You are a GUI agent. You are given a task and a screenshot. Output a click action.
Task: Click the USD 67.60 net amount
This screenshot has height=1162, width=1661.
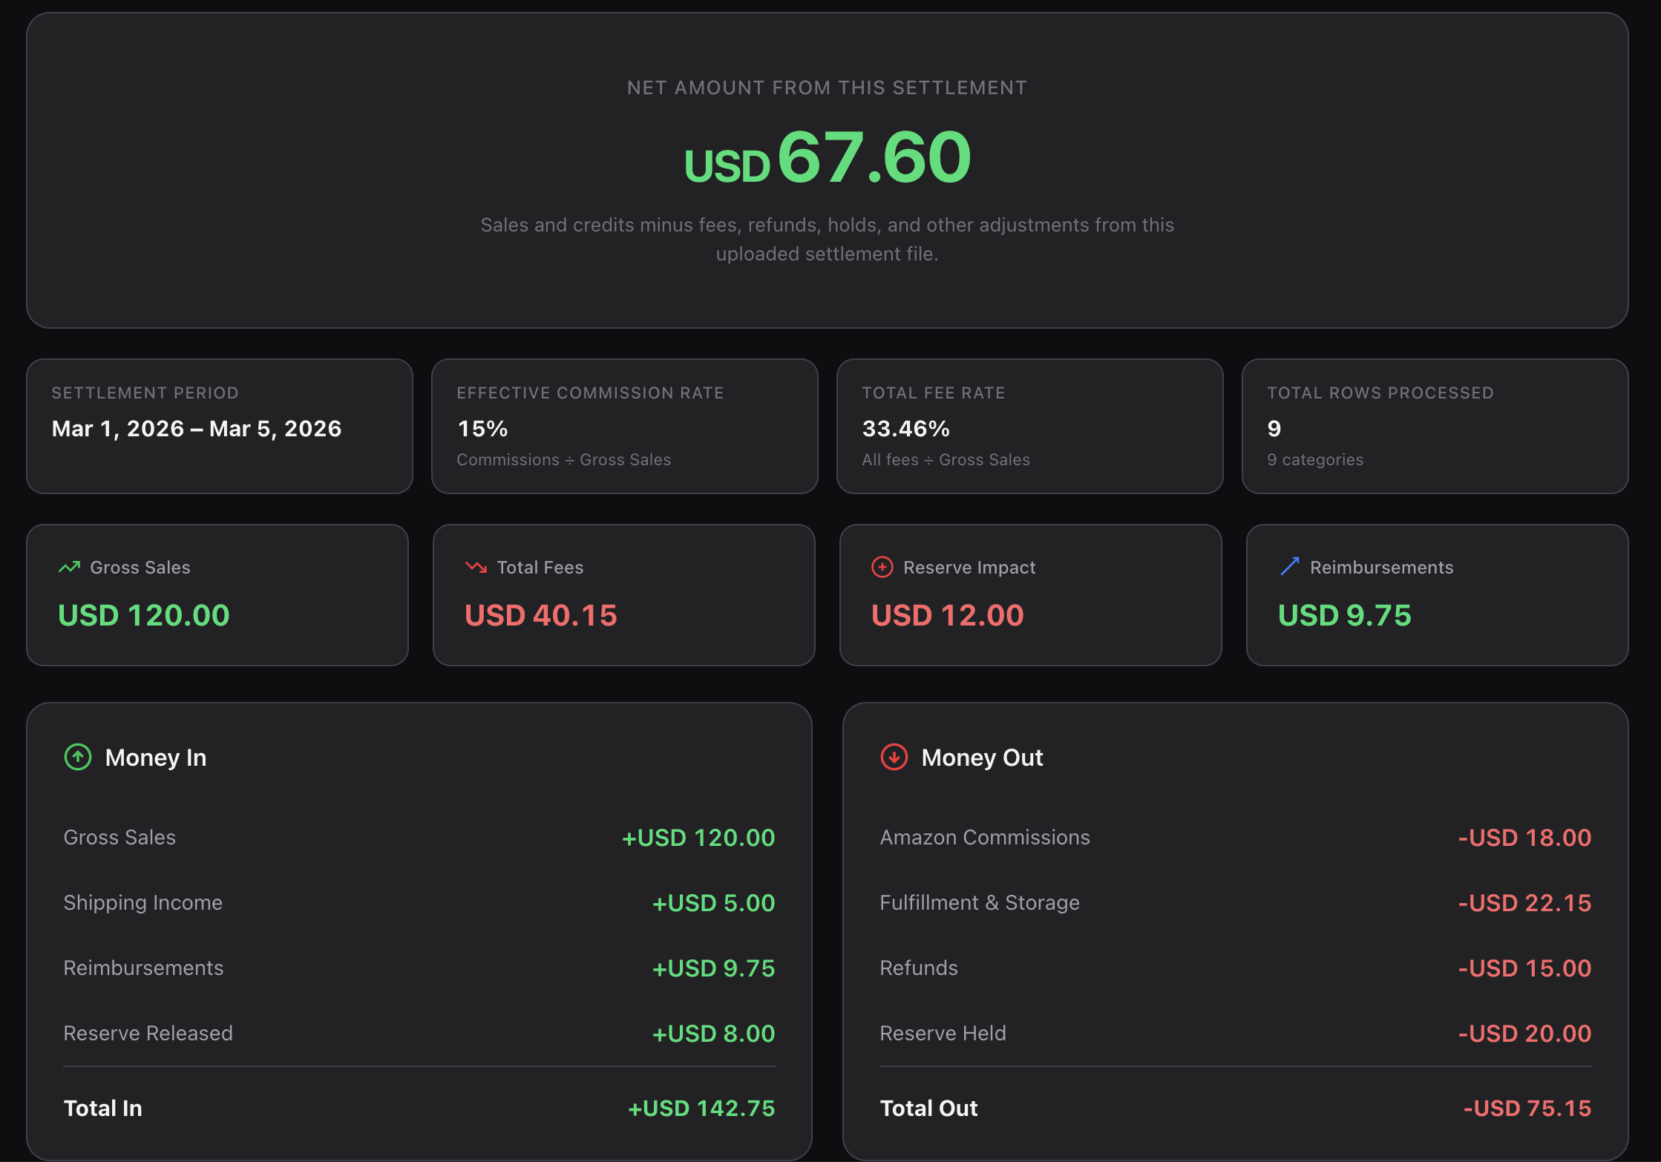coord(827,158)
